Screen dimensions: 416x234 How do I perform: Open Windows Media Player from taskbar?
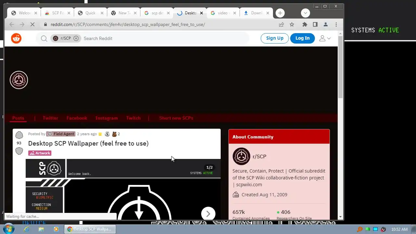click(x=56, y=229)
